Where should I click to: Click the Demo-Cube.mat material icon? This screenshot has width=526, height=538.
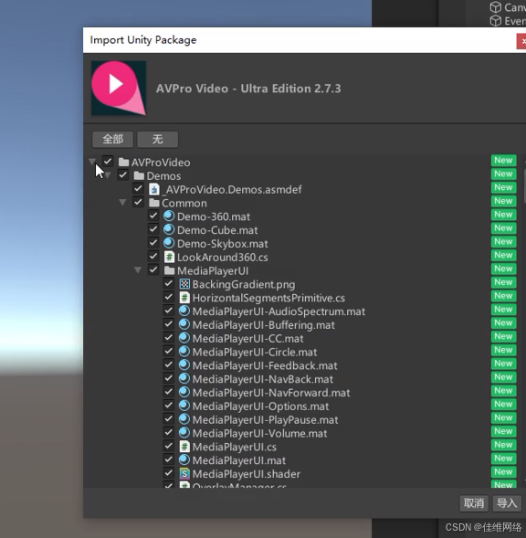coord(169,229)
